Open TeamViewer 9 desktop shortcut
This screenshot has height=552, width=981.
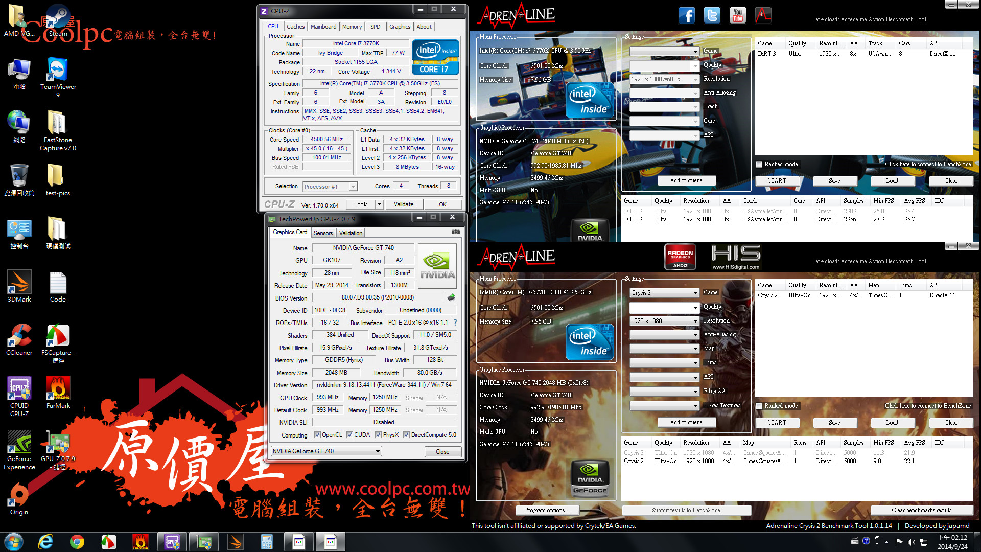[x=58, y=77]
